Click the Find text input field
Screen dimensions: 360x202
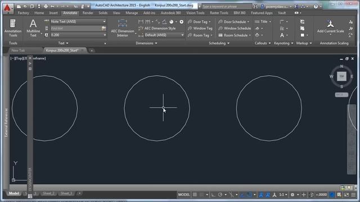click(75, 29)
